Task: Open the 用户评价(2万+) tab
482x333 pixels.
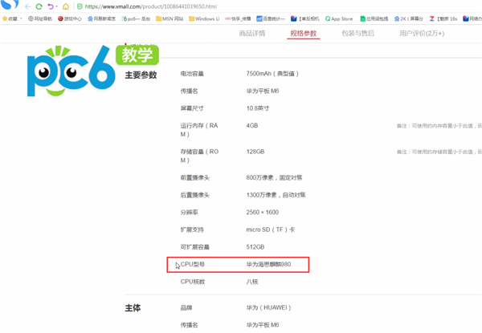Action: [x=422, y=33]
